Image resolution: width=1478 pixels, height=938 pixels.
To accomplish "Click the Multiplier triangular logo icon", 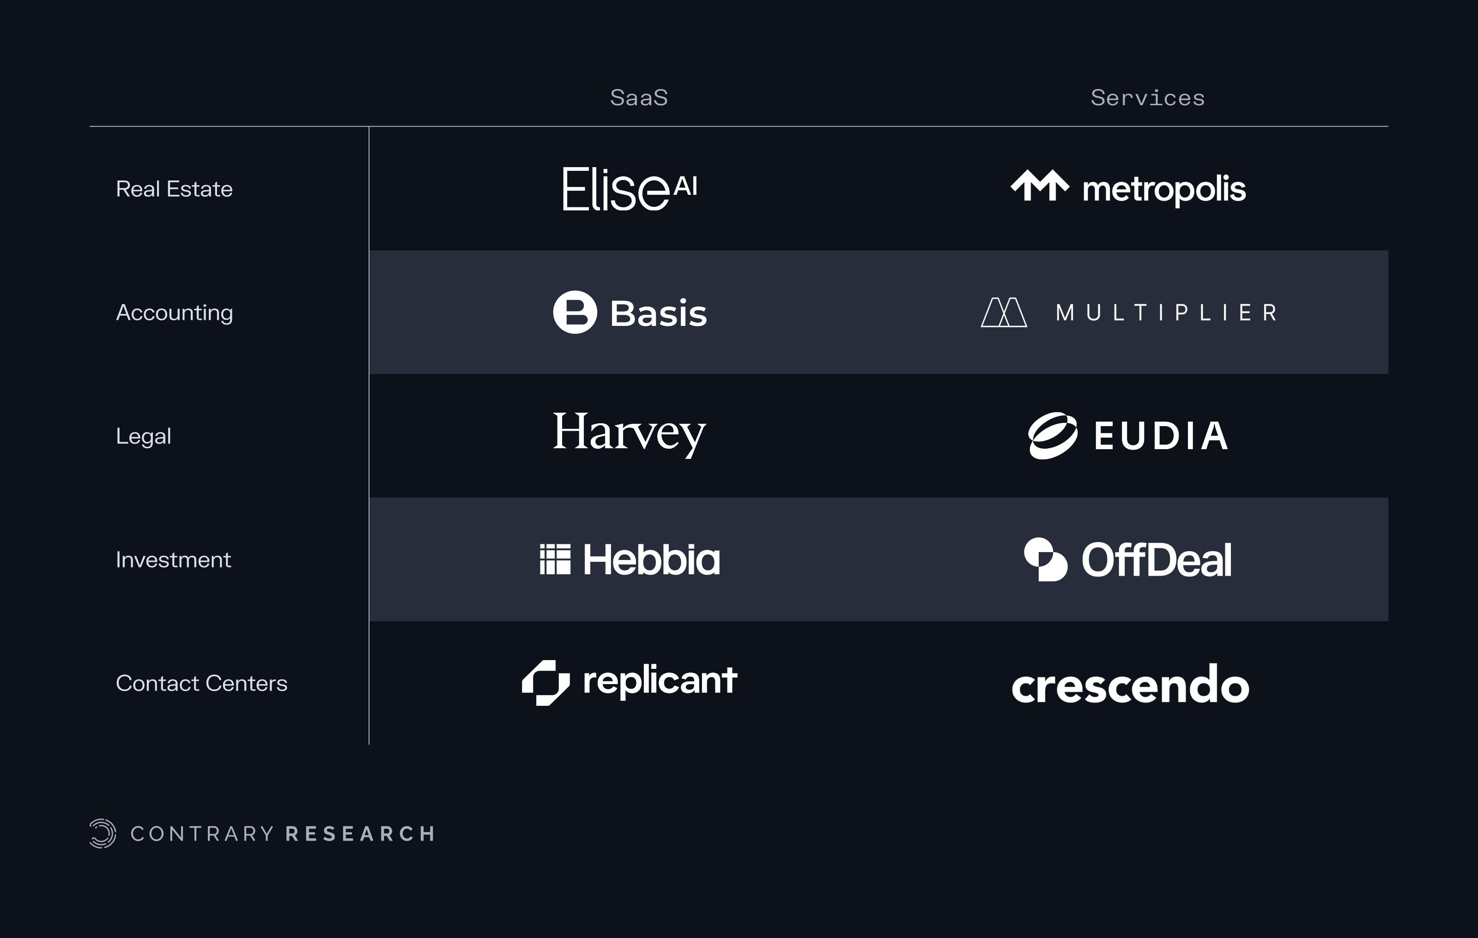I will click(1004, 312).
